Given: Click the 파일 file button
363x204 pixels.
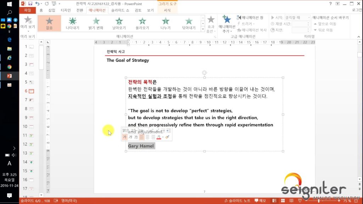Looking at the screenshot, I should tap(27, 10).
